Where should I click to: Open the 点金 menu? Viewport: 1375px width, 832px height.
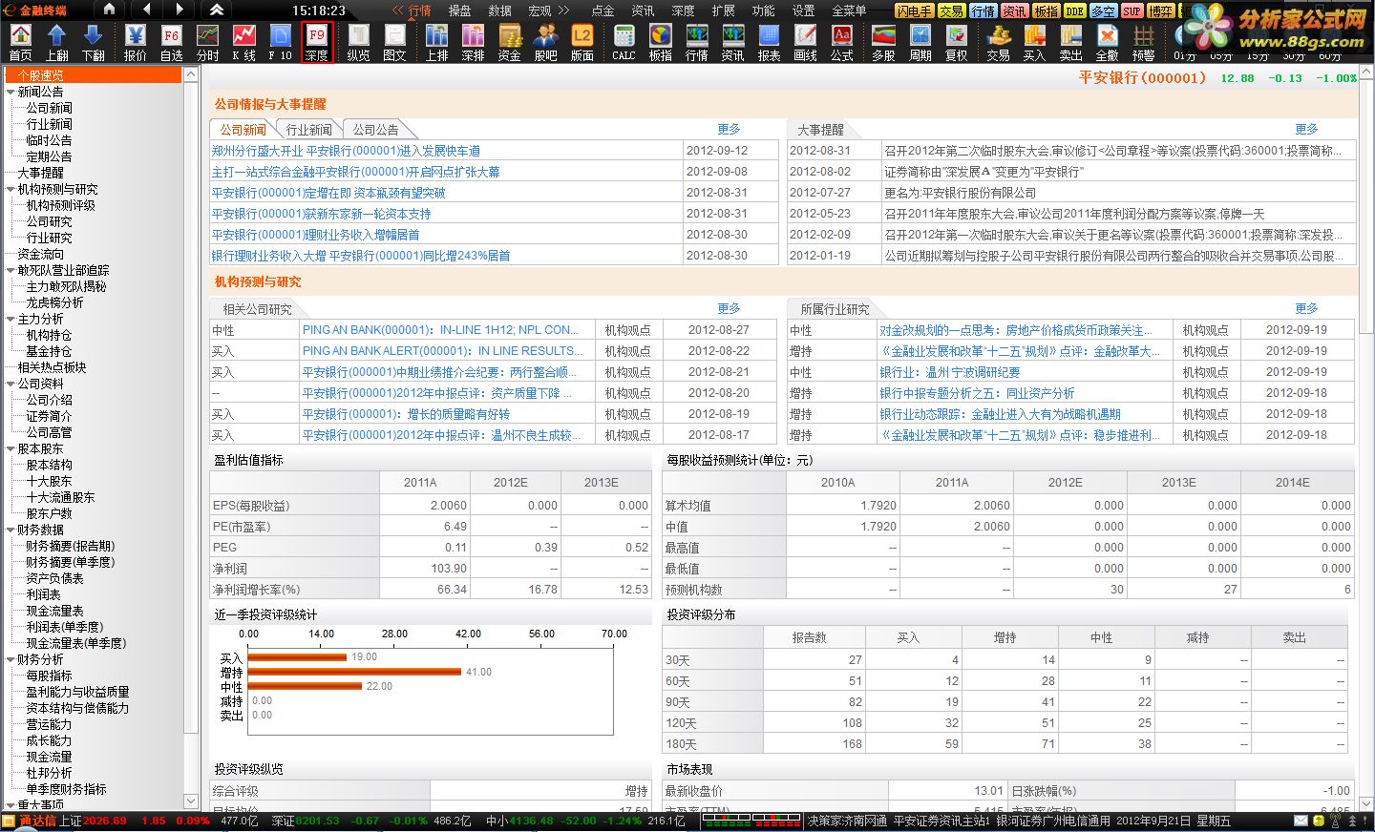pyautogui.click(x=603, y=10)
